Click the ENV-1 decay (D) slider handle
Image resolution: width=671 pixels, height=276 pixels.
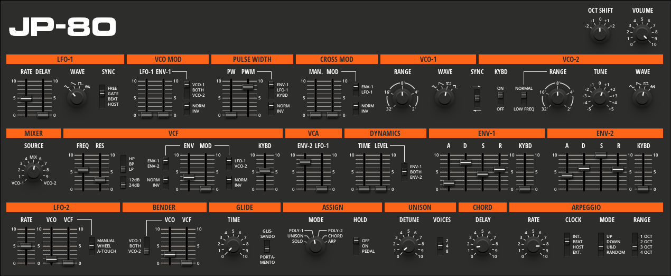click(x=465, y=163)
